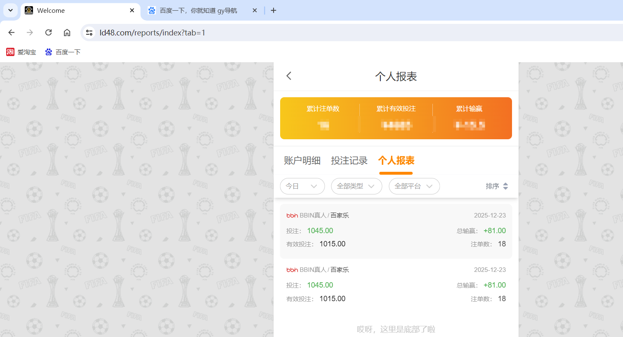Open the browser home page icon
Viewport: 623px width, 337px height.
pyautogui.click(x=67, y=33)
